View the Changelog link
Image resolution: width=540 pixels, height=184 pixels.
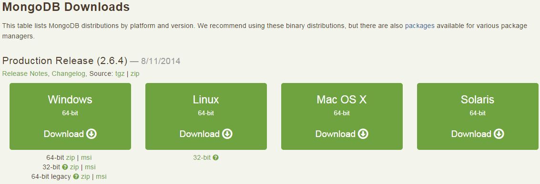[x=69, y=74]
